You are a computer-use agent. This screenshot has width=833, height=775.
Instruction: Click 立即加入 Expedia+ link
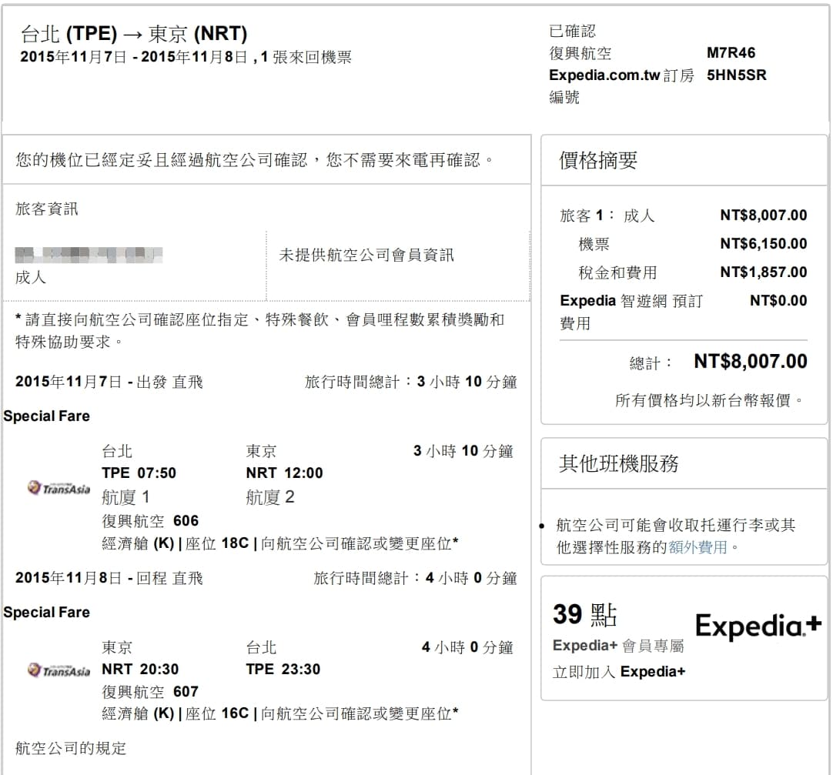pyautogui.click(x=619, y=672)
